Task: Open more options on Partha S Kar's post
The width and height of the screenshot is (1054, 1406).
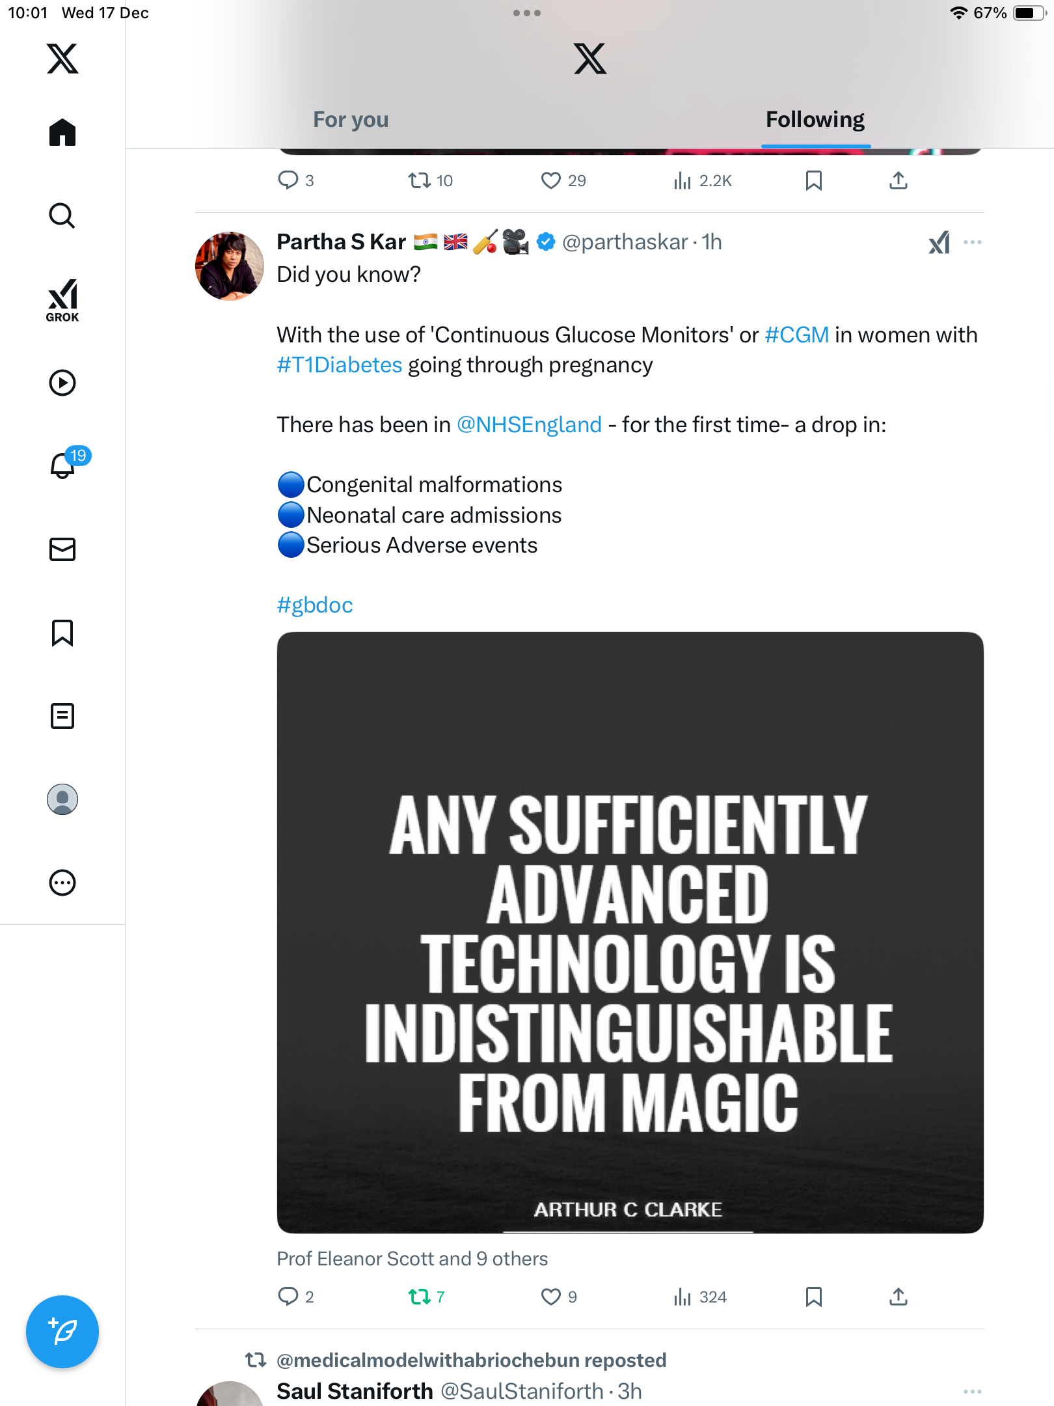Action: click(973, 242)
